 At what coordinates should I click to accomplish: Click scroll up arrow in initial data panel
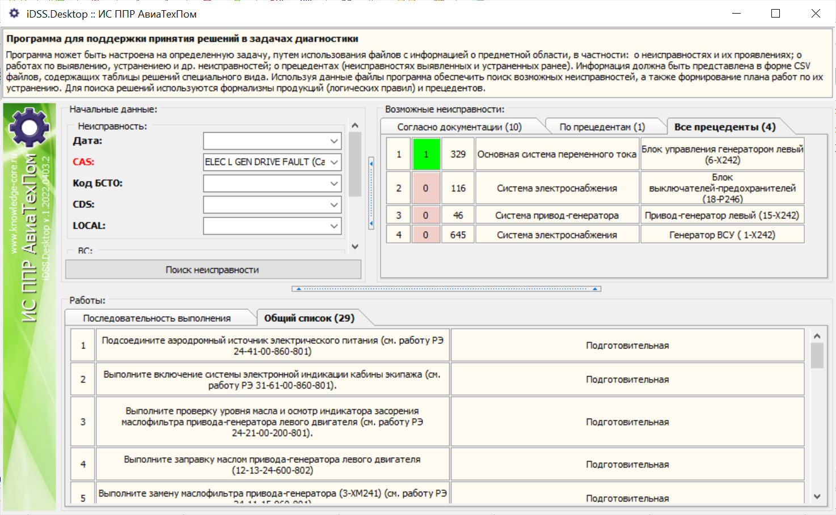[355, 125]
